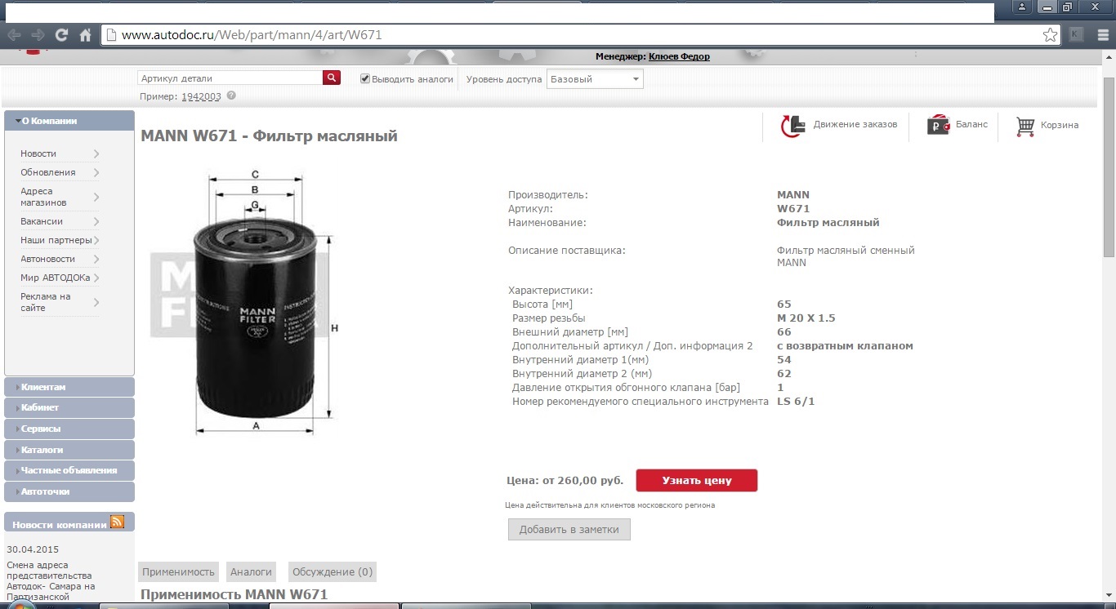Click value с возвратным клапаном
The height and width of the screenshot is (609, 1116).
(x=845, y=345)
